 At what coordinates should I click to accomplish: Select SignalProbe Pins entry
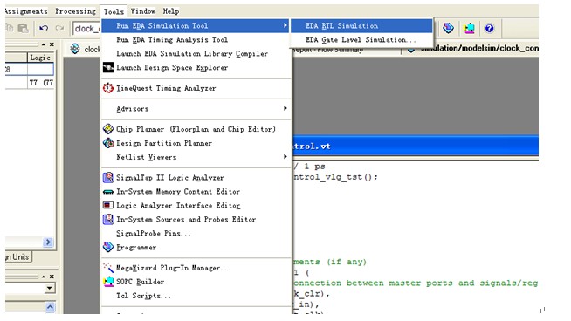(x=196, y=233)
